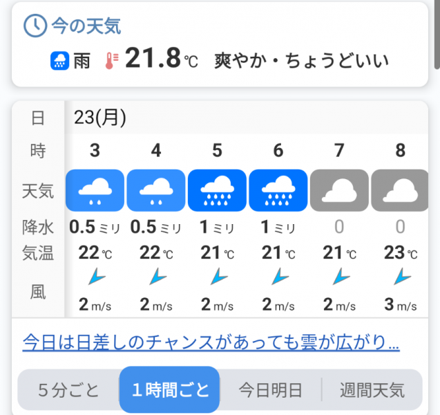Screen dimensions: 440x415
Task: Click the 5 o'clock heavy rain icon
Action: (x=217, y=190)
